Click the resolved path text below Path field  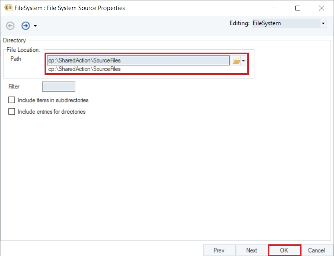[85, 69]
